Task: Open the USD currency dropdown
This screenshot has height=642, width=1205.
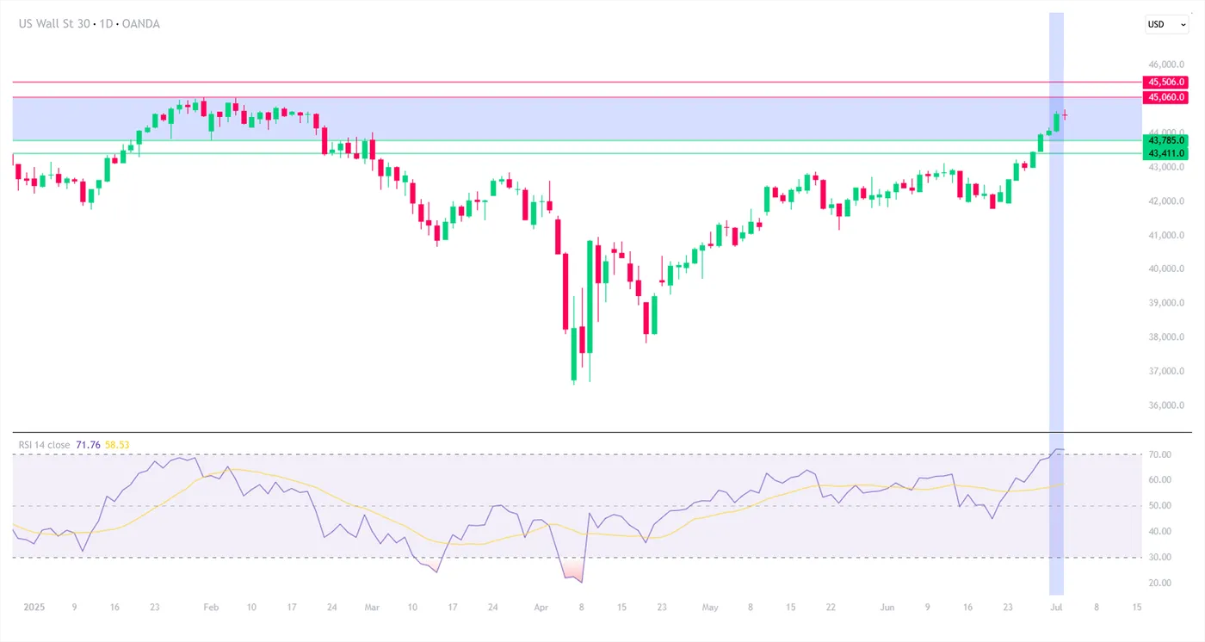Action: (1166, 24)
